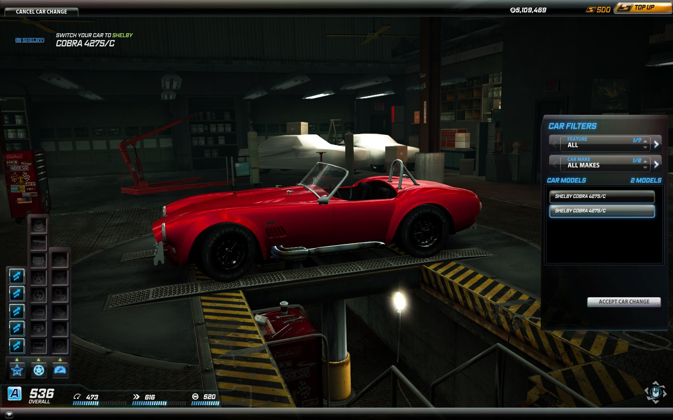Click the acceleration double-chevron icon
Screen dimensions: 673x420
pos(136,396)
